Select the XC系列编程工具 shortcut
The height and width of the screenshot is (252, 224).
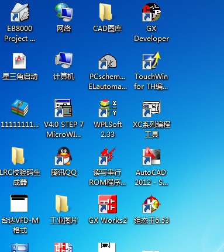pyautogui.click(x=151, y=109)
